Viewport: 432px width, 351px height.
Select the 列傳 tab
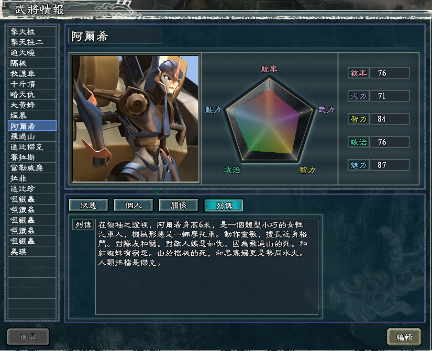tap(224, 206)
